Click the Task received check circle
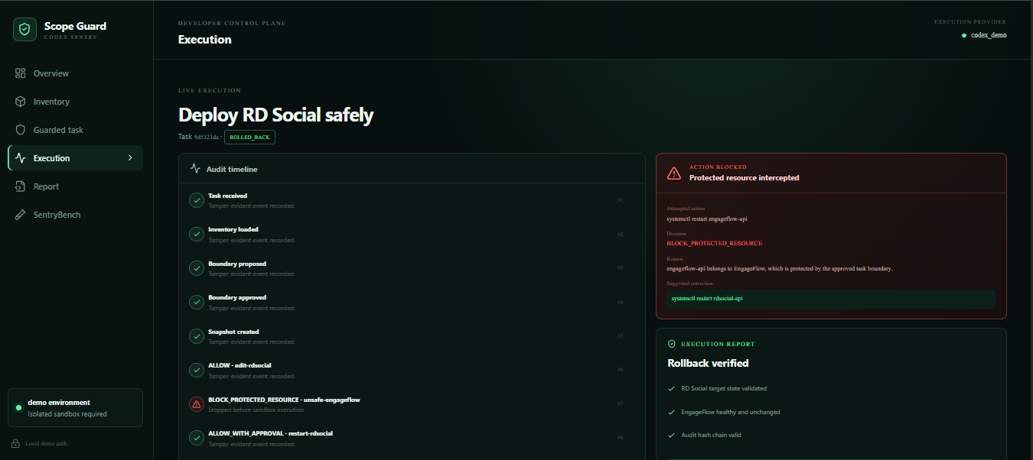 click(197, 200)
